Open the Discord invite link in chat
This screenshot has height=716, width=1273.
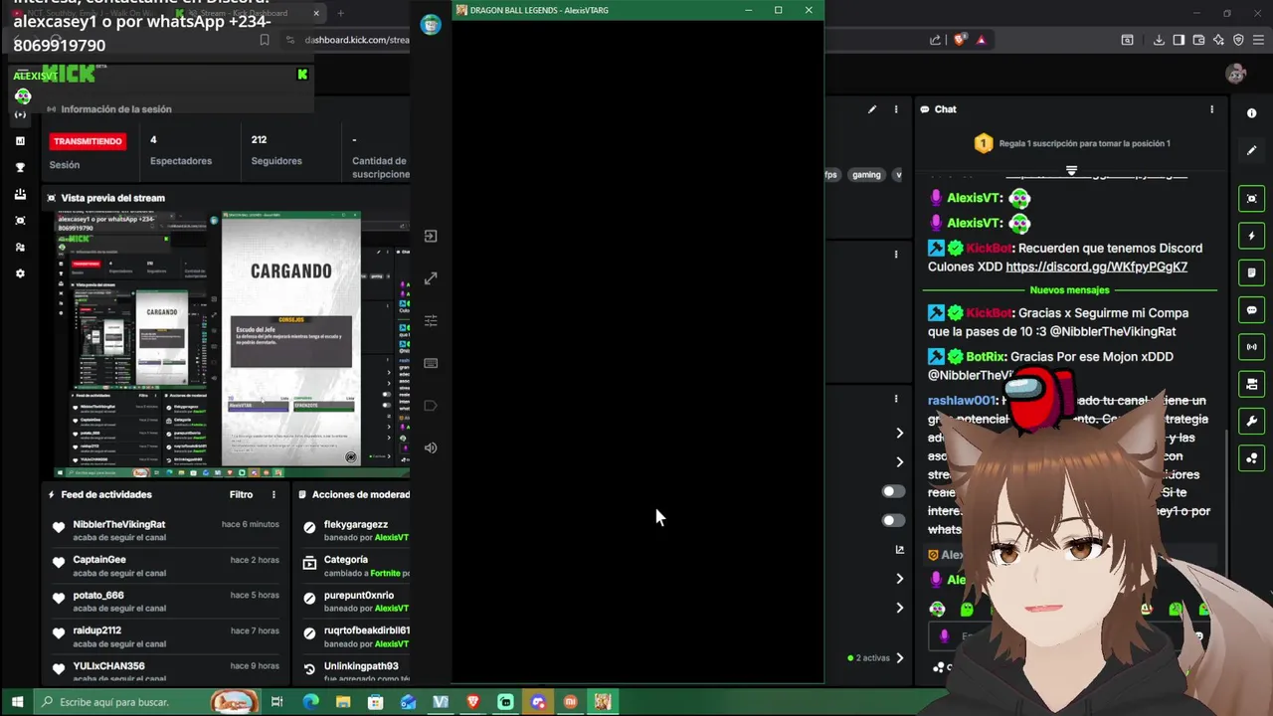pyautogui.click(x=1096, y=267)
